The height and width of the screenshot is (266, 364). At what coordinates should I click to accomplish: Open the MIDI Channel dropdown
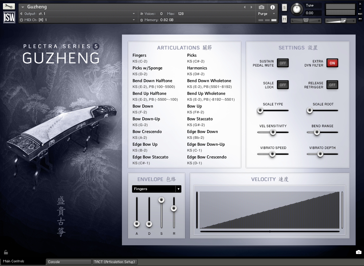73,20
